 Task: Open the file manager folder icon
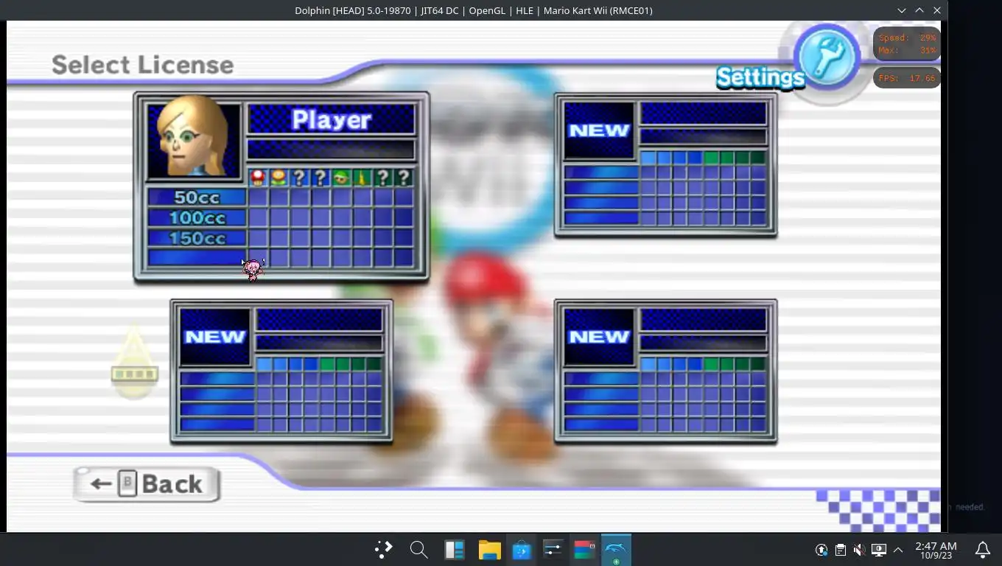pos(489,550)
